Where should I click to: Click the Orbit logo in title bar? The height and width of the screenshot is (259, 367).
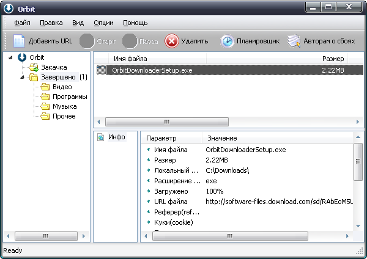click(x=9, y=9)
